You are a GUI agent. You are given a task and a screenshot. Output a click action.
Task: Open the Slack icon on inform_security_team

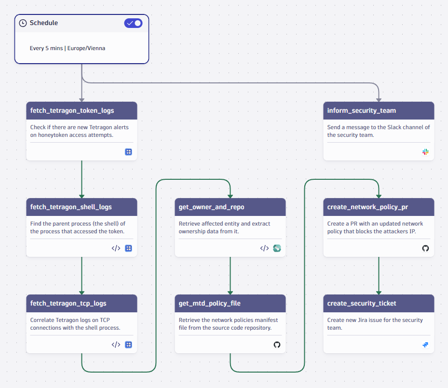(x=425, y=152)
